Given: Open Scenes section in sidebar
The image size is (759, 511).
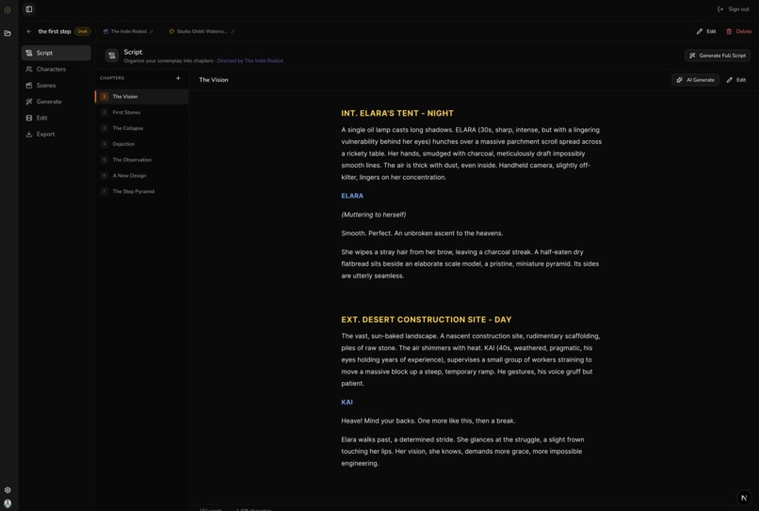Looking at the screenshot, I should coord(57,85).
